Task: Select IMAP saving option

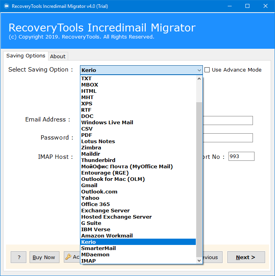Action: [x=138, y=261]
